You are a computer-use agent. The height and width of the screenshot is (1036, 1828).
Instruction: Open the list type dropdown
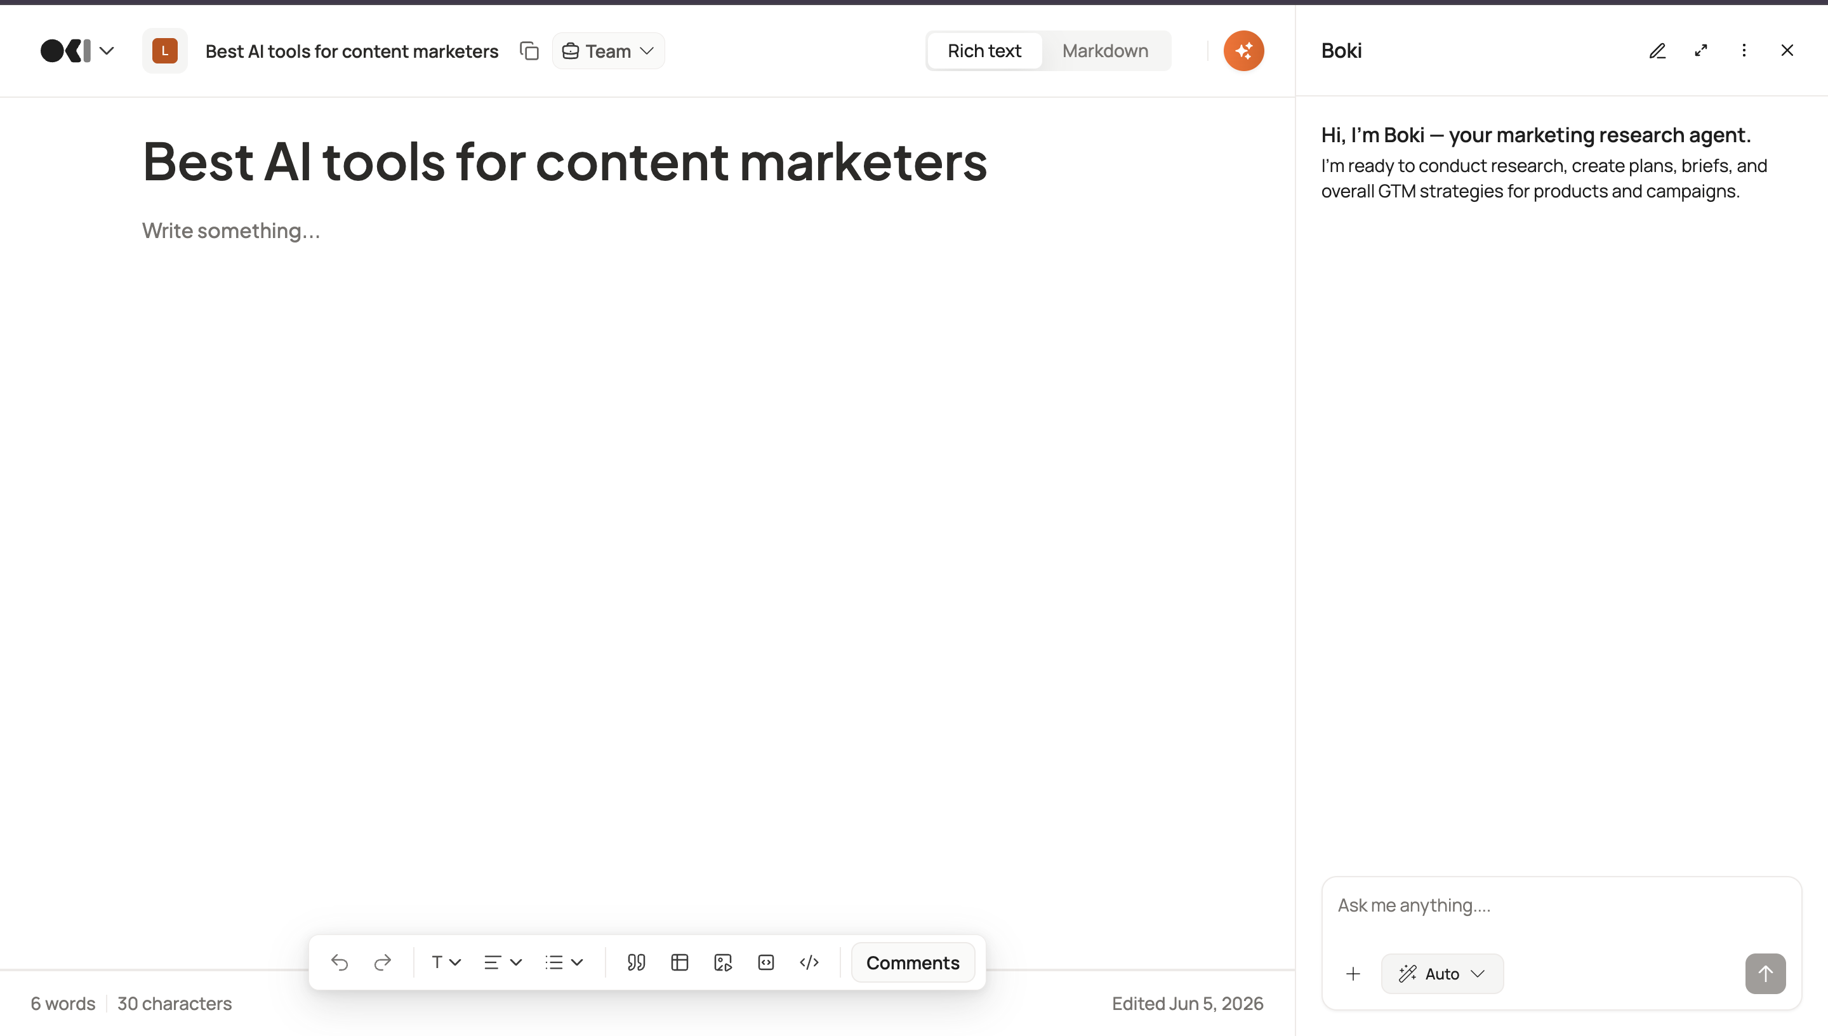(564, 962)
